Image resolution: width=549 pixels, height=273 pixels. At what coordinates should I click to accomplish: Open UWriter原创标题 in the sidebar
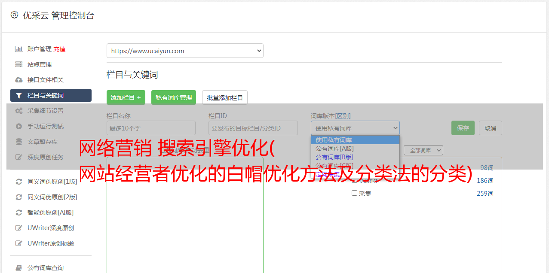click(51, 243)
